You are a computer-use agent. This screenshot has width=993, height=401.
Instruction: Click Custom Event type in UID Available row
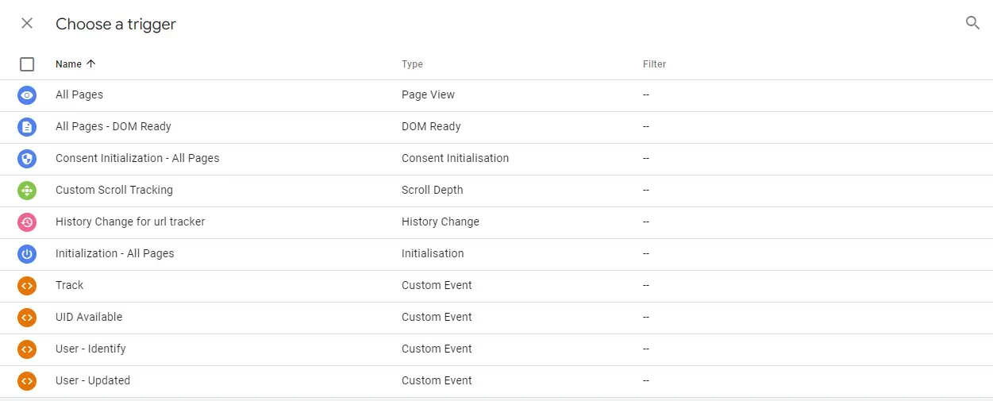tap(437, 317)
